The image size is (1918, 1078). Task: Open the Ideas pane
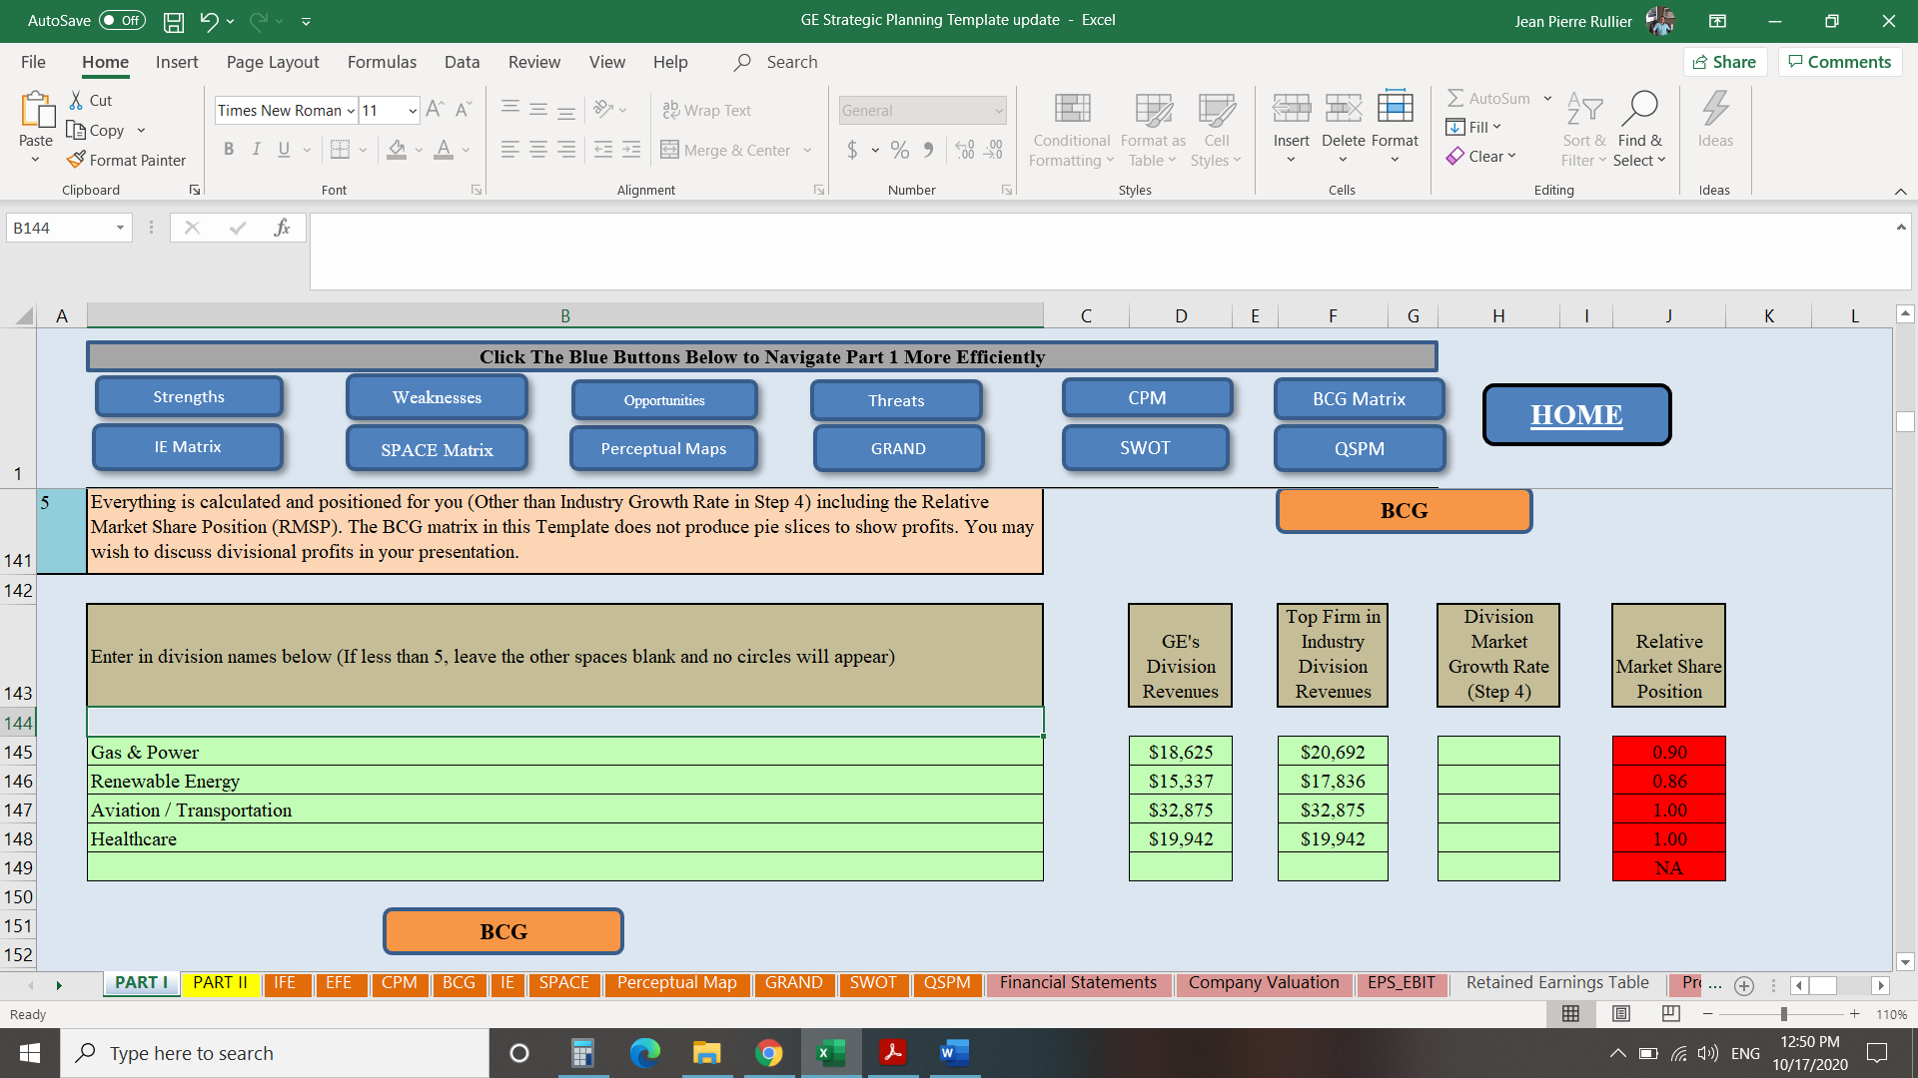click(1715, 125)
